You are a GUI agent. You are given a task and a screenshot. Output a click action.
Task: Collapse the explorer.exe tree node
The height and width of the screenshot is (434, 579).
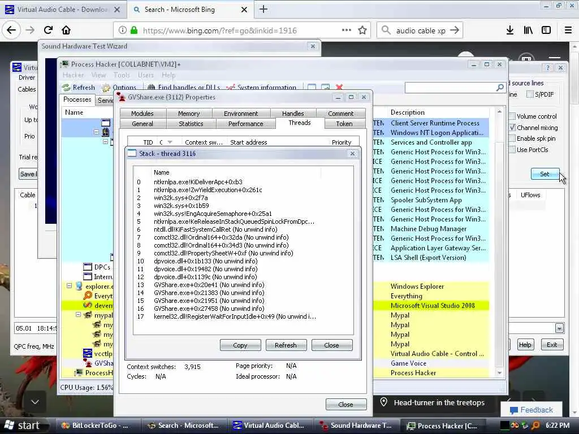pos(69,285)
